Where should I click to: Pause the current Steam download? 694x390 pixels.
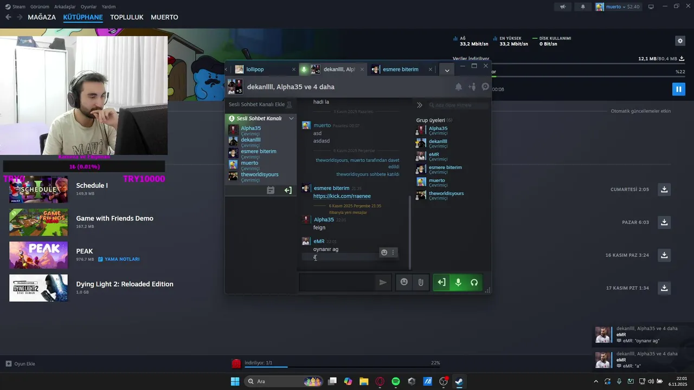[679, 89]
